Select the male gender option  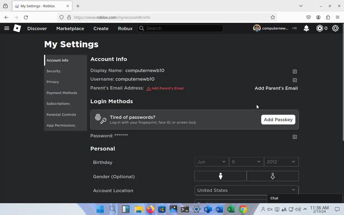221,176
